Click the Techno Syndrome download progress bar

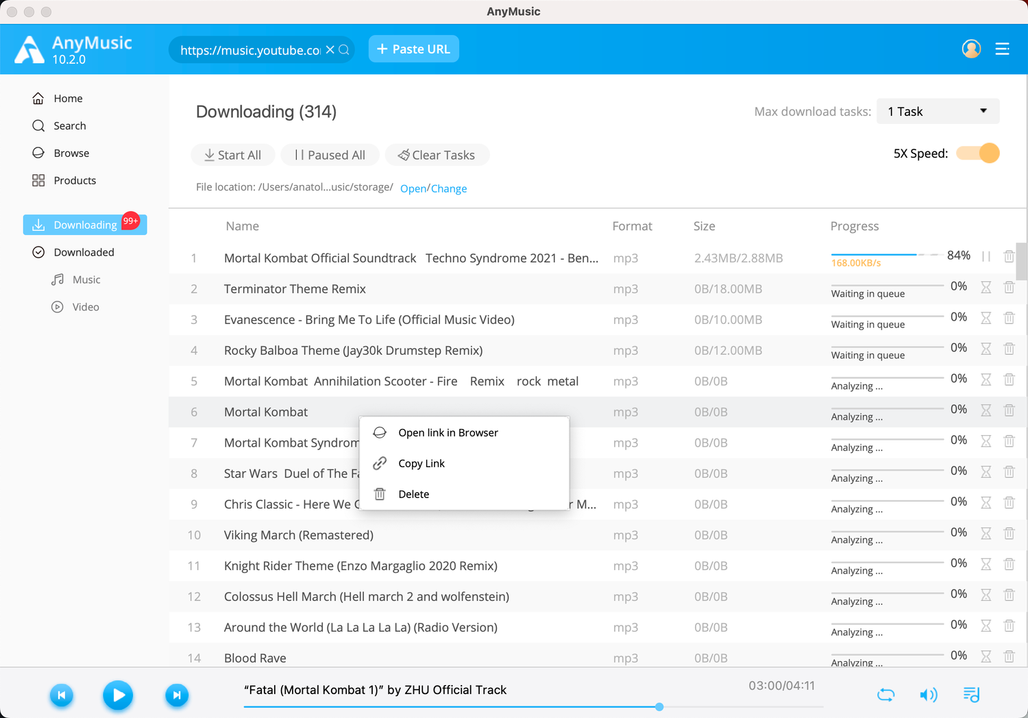point(887,254)
